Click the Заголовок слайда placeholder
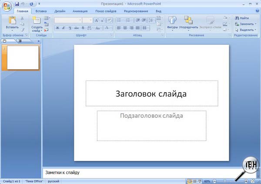 coord(152,94)
